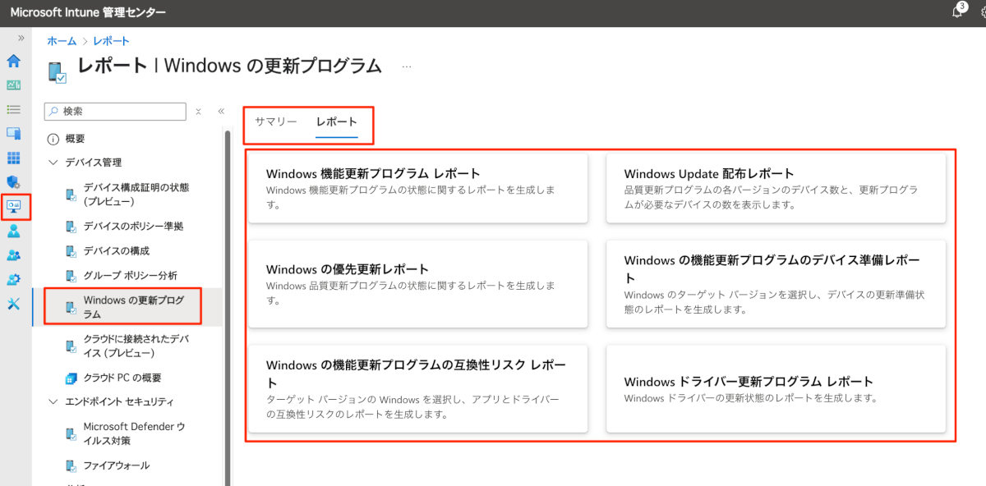Open the Reports monitor icon in rail
The width and height of the screenshot is (986, 486).
(x=15, y=207)
